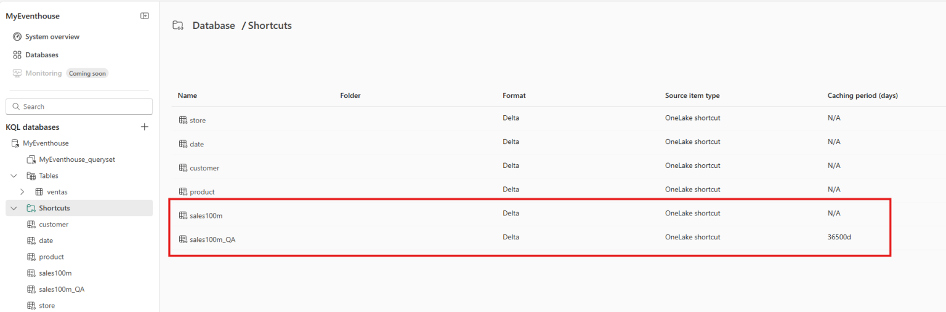Add a KQL database with plus icon
This screenshot has width=946, height=312.
coord(145,127)
